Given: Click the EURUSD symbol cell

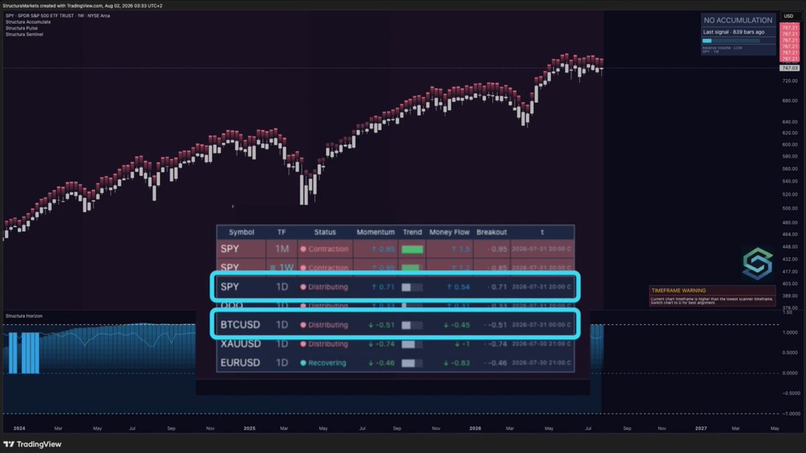Looking at the screenshot, I should 240,363.
